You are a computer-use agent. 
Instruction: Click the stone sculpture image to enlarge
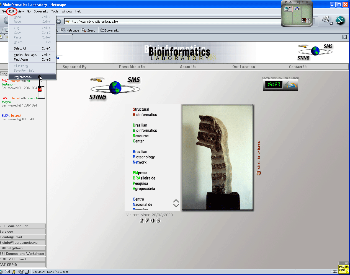pyautogui.click(x=217, y=158)
